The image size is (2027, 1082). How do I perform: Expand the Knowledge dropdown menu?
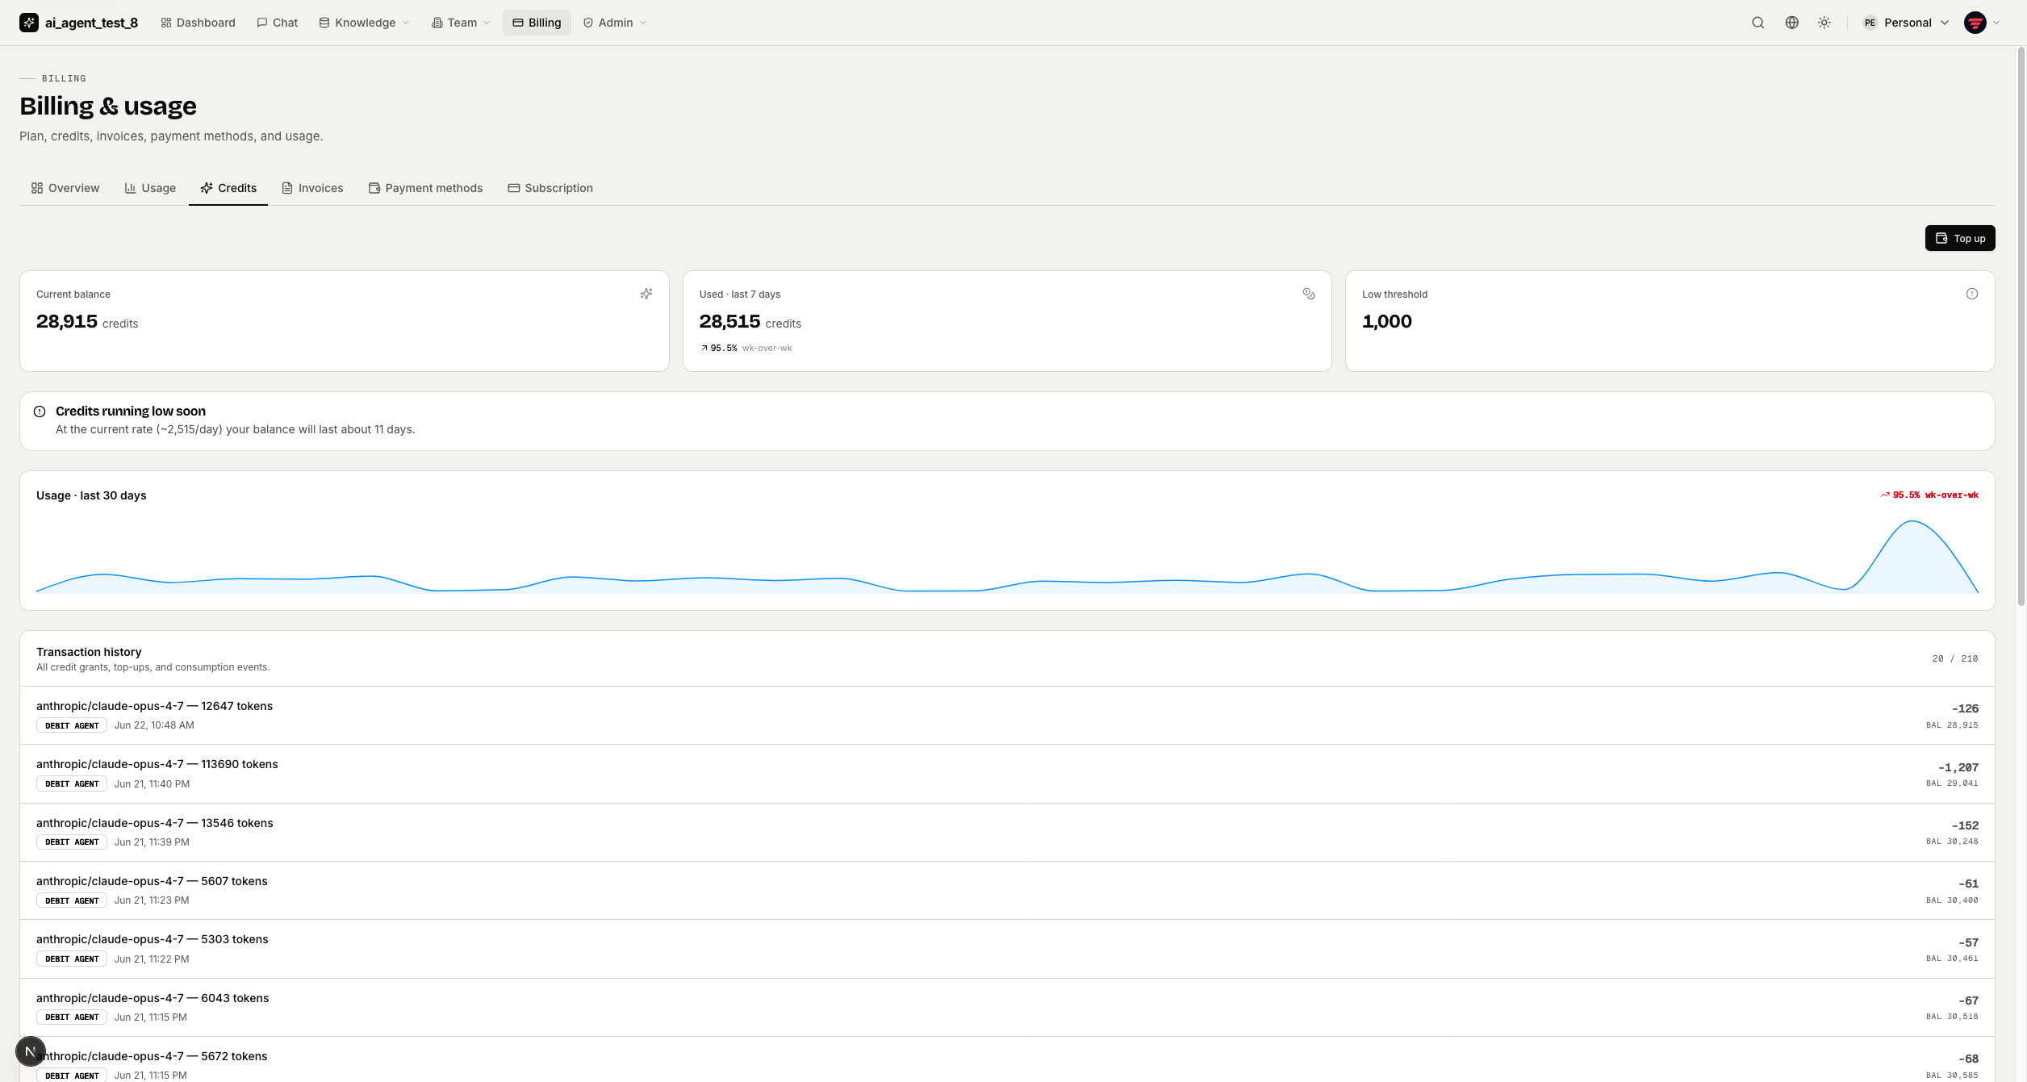pos(364,23)
